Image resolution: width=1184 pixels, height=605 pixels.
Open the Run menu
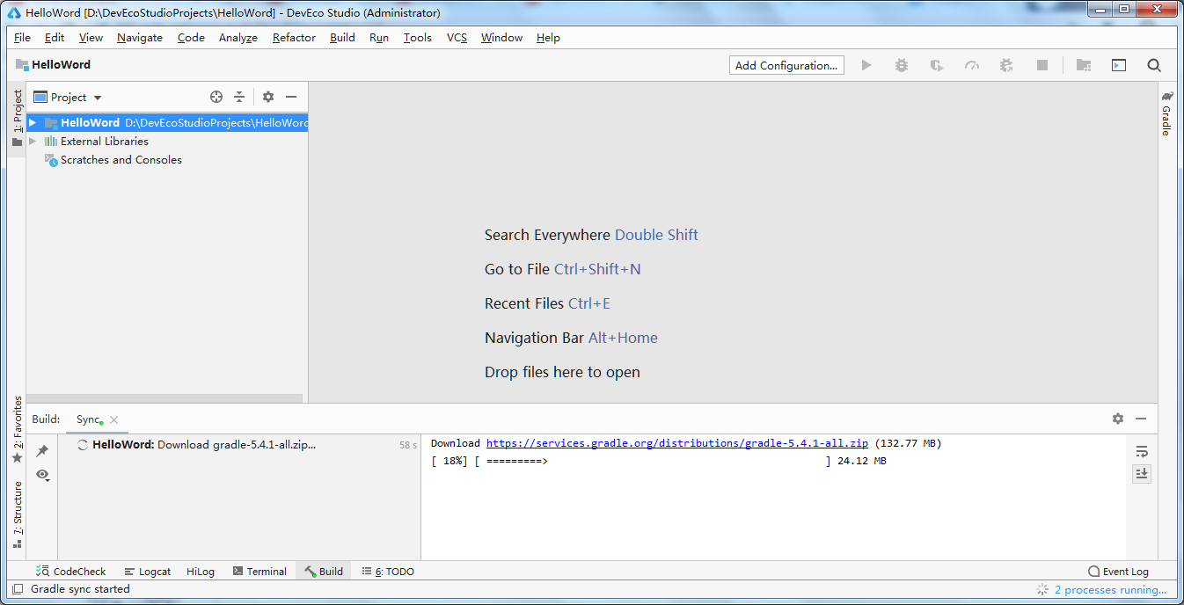coord(379,38)
